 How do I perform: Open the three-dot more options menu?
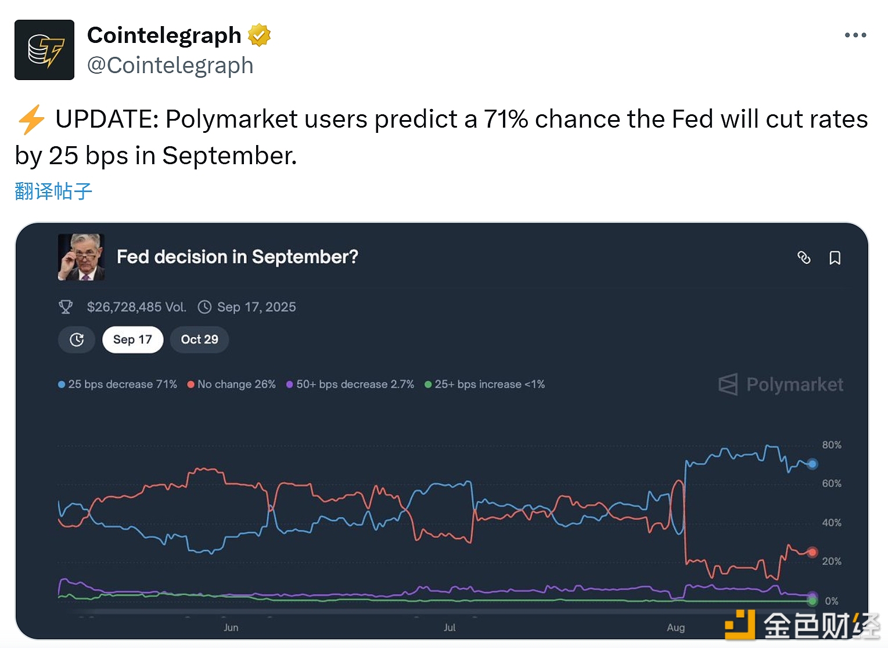(x=855, y=35)
